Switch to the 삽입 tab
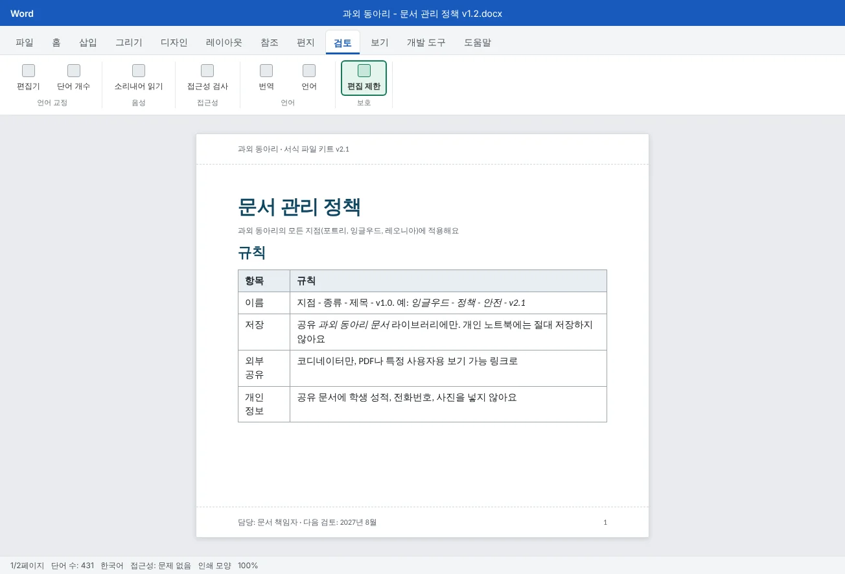This screenshot has width=845, height=574. (88, 43)
